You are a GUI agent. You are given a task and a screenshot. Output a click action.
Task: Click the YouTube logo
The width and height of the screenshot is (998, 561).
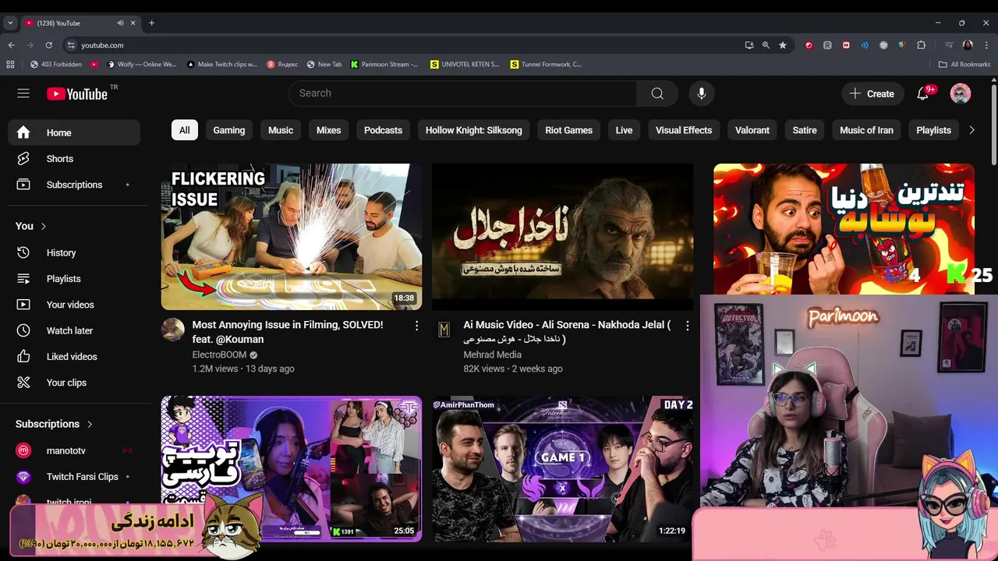click(x=77, y=94)
